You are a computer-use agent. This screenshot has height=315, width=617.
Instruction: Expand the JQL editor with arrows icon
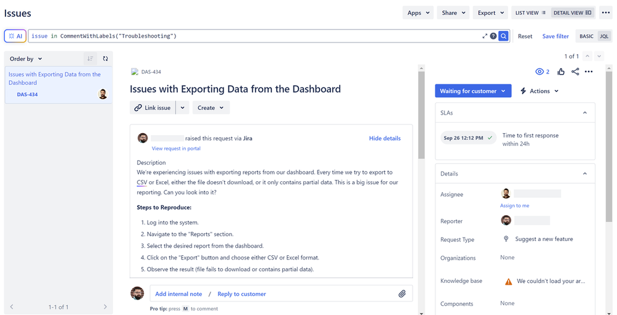[485, 36]
